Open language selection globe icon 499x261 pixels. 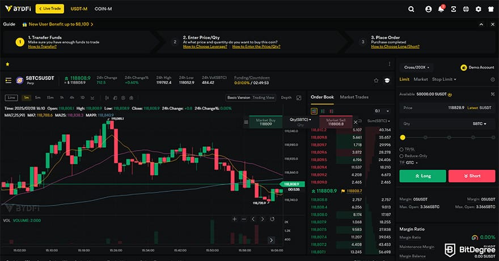click(x=466, y=9)
